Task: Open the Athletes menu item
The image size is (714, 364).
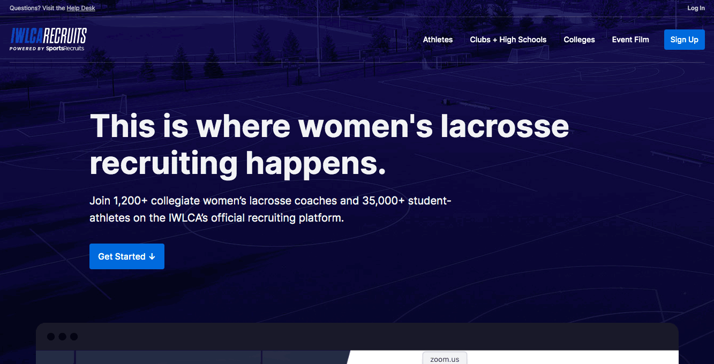Action: pyautogui.click(x=438, y=40)
